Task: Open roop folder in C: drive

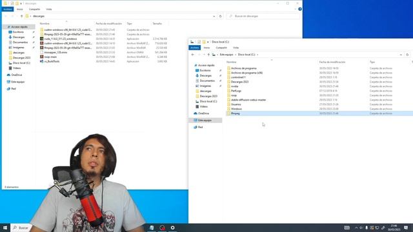Action: click(234, 95)
